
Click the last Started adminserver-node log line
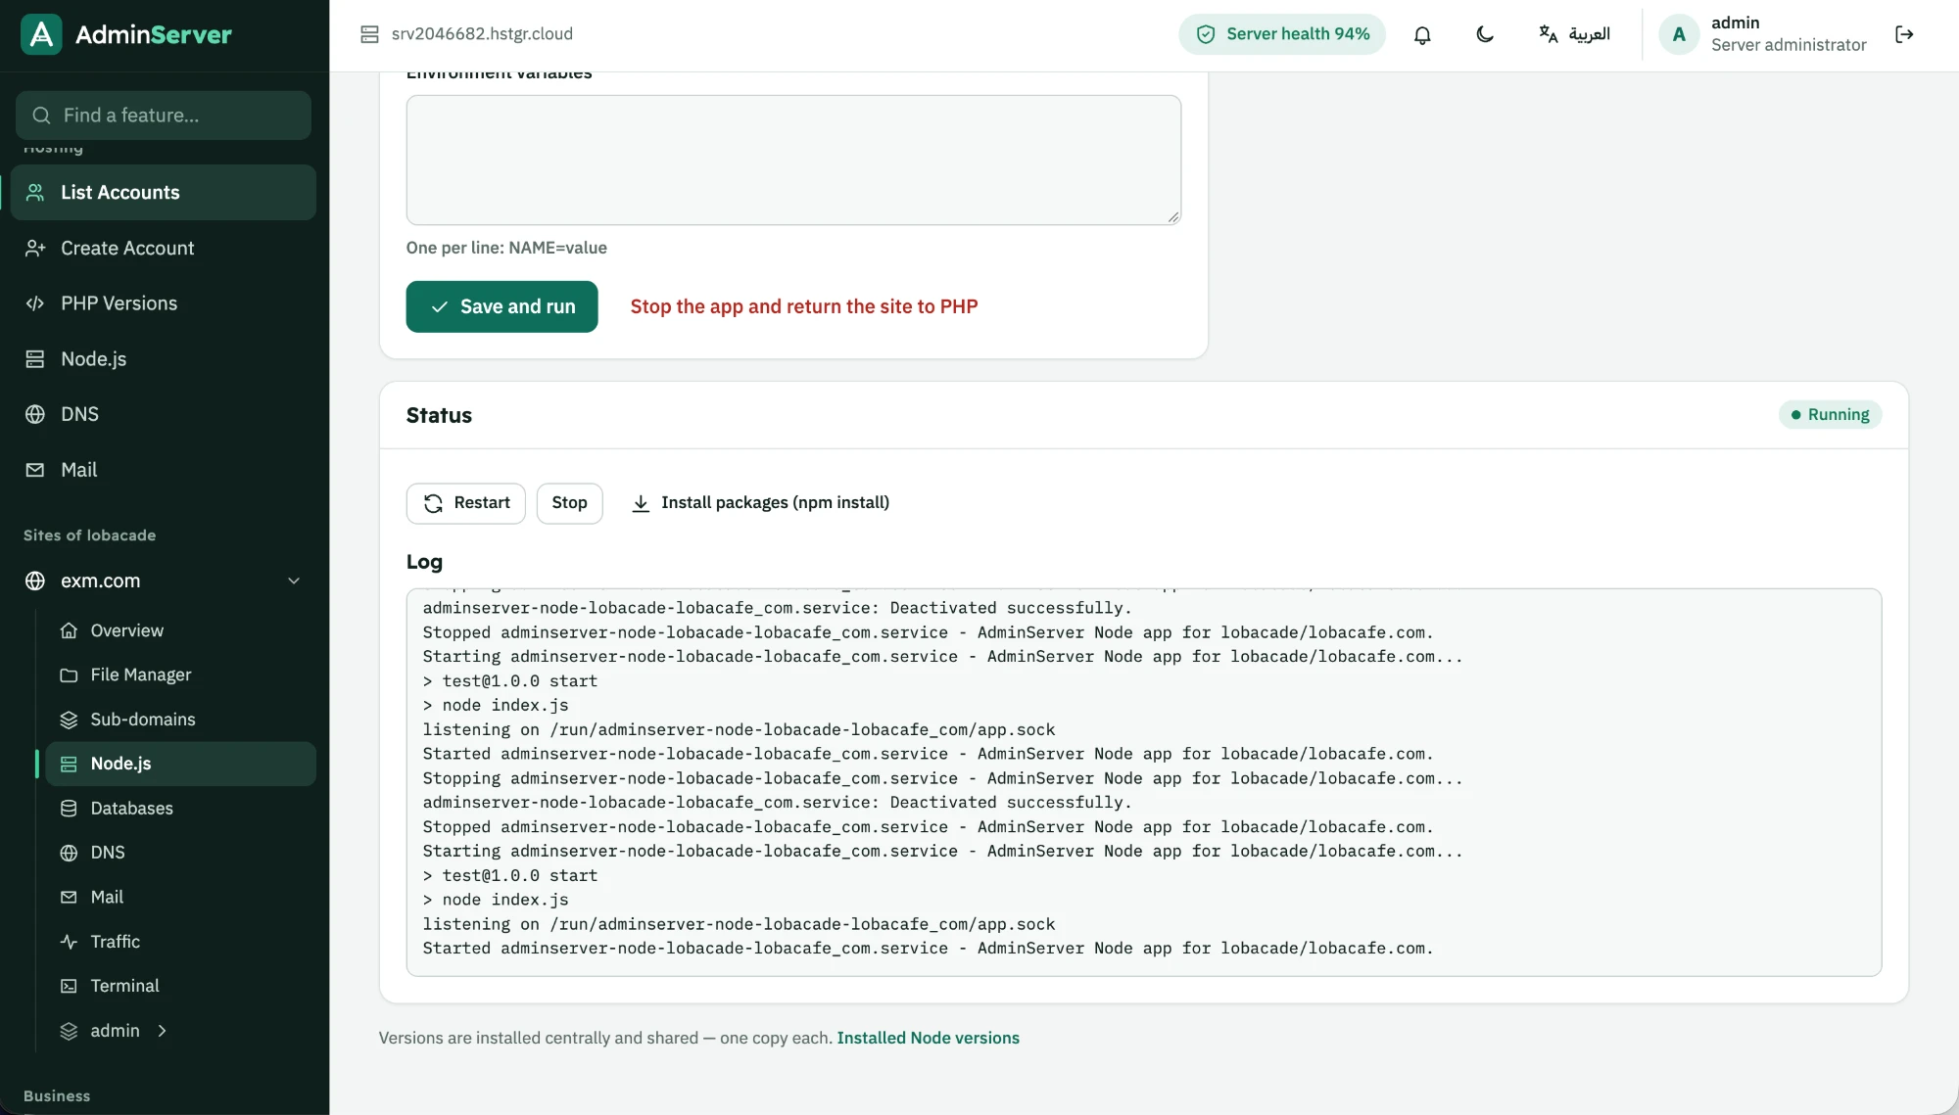point(928,949)
